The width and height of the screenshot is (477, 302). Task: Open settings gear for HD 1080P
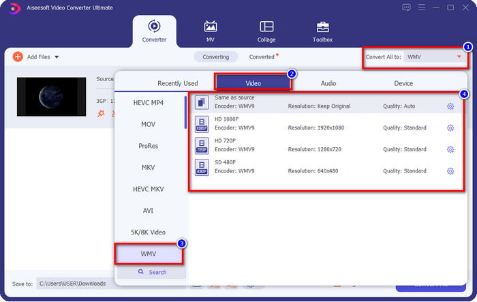(450, 128)
